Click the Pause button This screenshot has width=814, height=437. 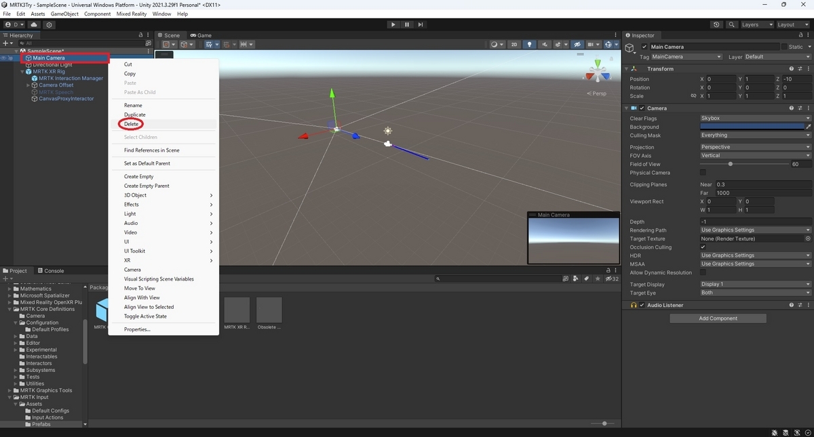pos(407,24)
